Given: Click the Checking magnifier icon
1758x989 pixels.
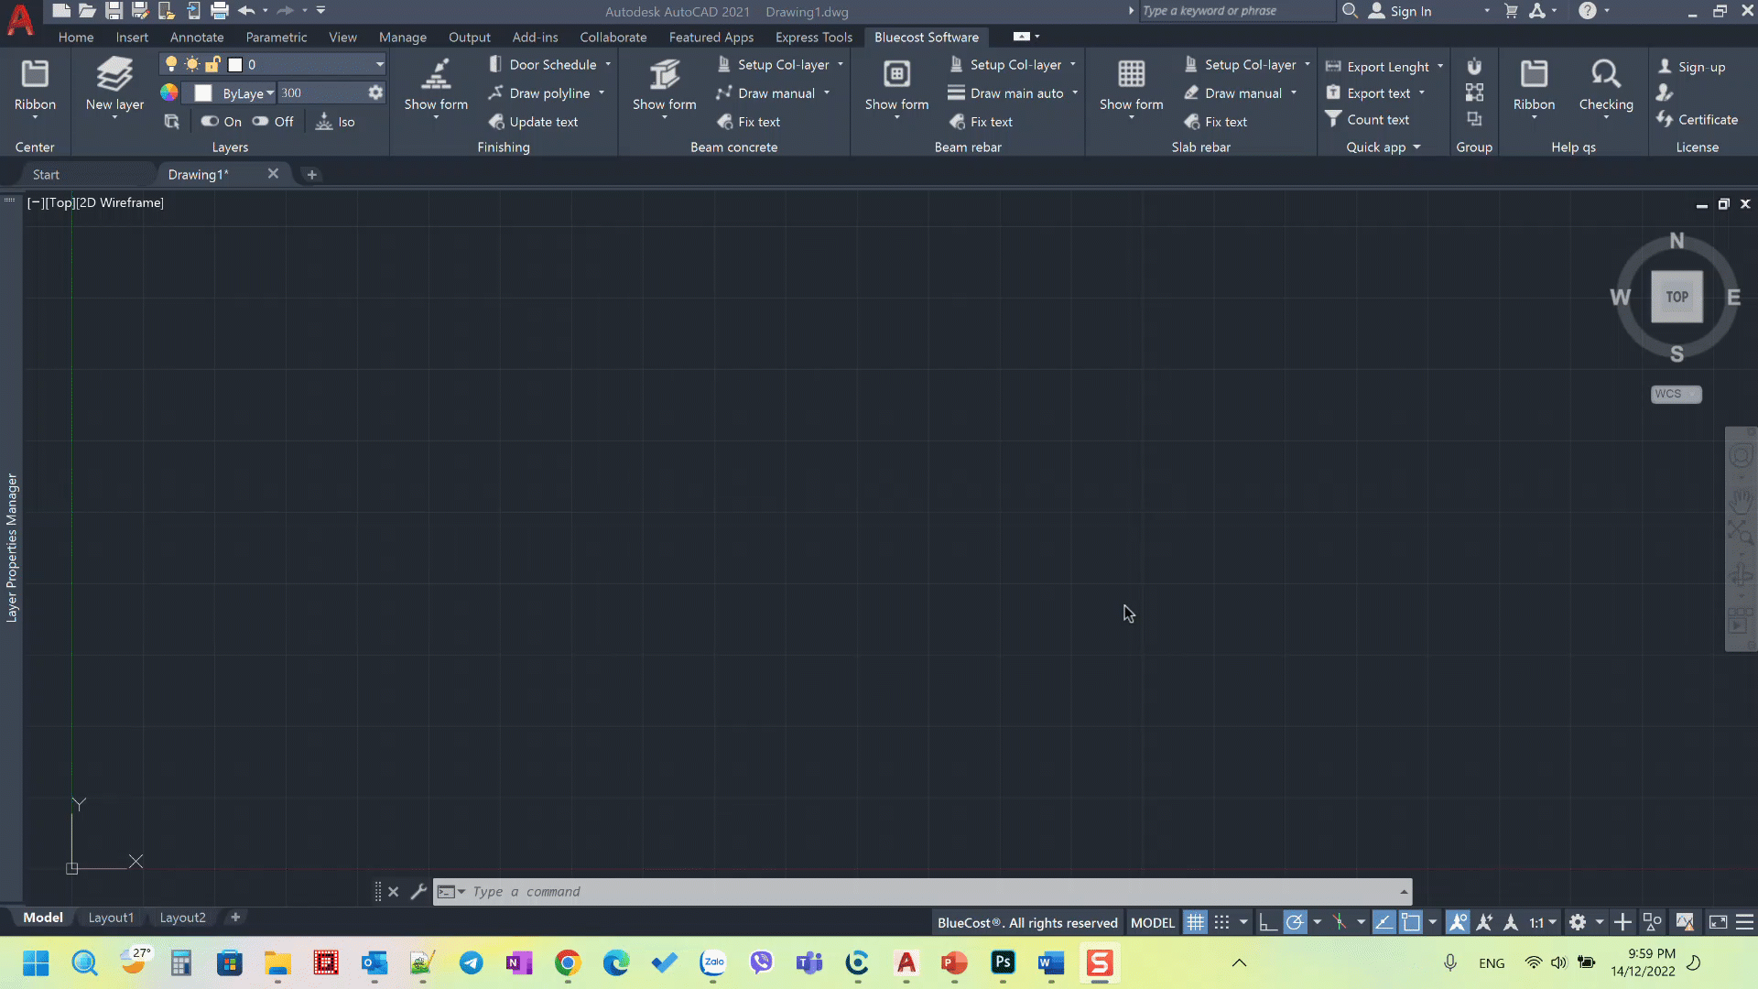Looking at the screenshot, I should pyautogui.click(x=1605, y=74).
